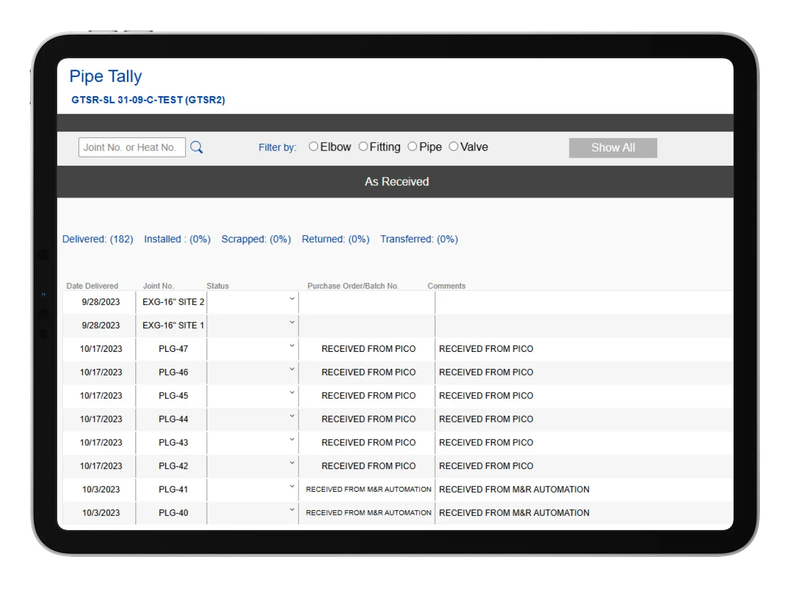Click the search magnifying glass icon
The width and height of the screenshot is (793, 594).
[x=197, y=147]
